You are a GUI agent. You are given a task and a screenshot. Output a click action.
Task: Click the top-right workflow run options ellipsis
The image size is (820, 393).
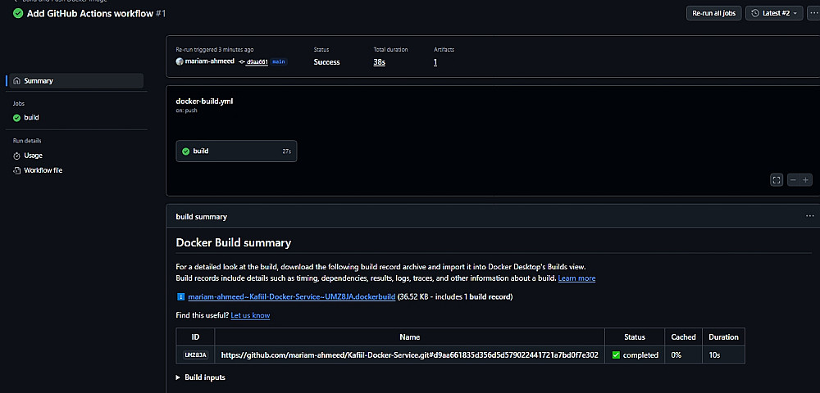click(813, 13)
